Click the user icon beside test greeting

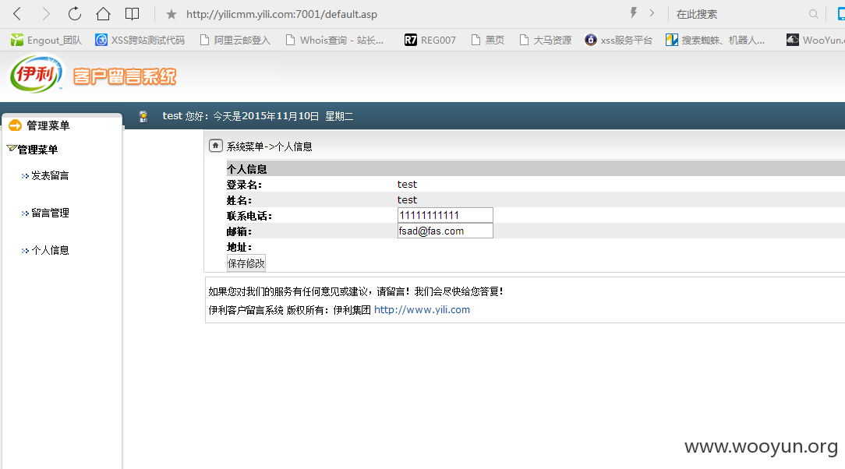pos(143,116)
